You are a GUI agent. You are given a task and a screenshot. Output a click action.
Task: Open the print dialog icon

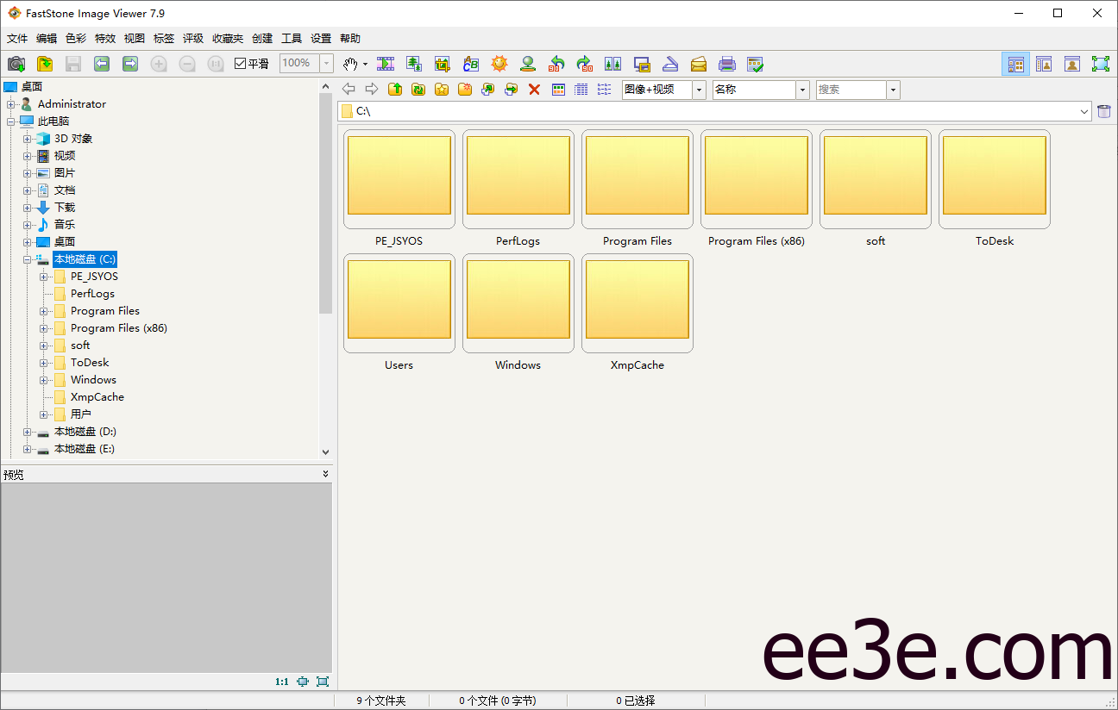click(x=727, y=64)
